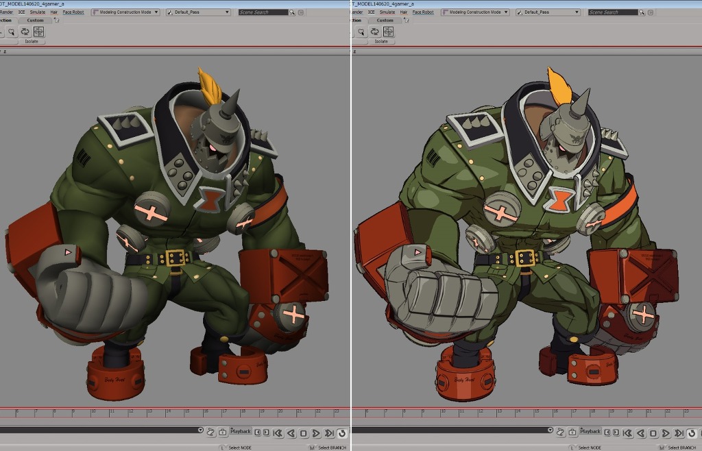
Task: Click the frame-selection icon above Isolate in right window
Action: point(389,32)
